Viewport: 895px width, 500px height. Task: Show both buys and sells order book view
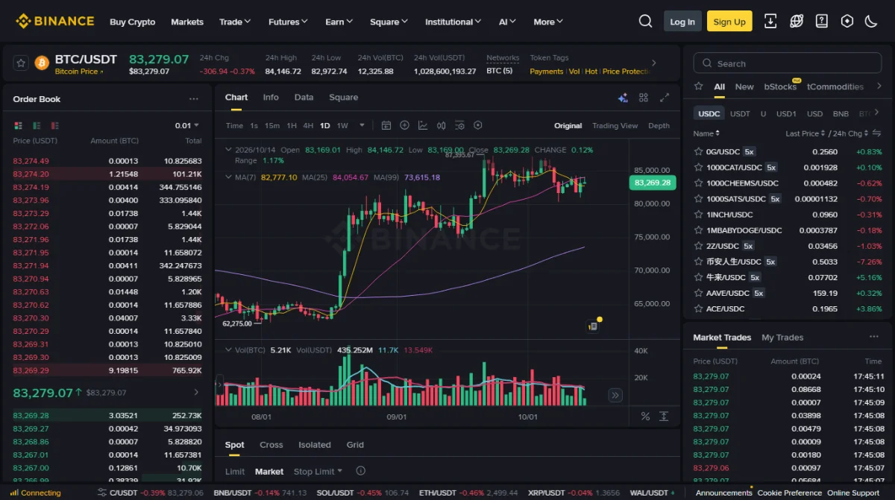(x=18, y=125)
